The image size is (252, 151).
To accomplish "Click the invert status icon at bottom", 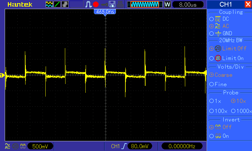I will click(x=23, y=146).
